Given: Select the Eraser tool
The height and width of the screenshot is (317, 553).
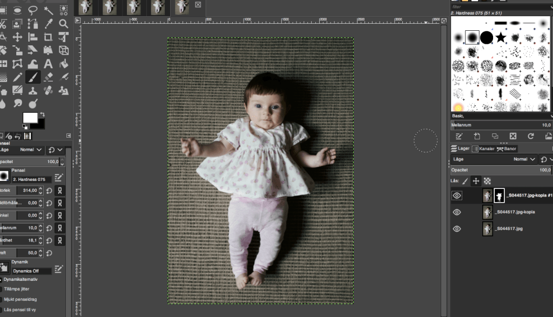Looking at the screenshot, I should (x=48, y=77).
